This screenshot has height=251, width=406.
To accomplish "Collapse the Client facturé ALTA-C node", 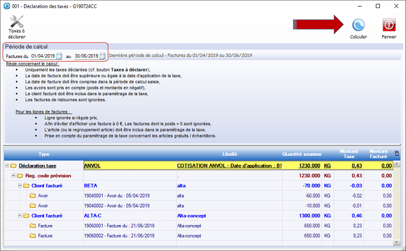I will click(20, 215).
